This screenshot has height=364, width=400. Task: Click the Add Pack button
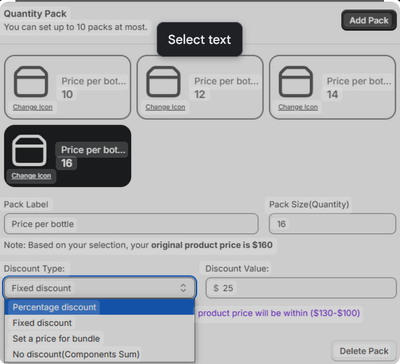coord(369,20)
